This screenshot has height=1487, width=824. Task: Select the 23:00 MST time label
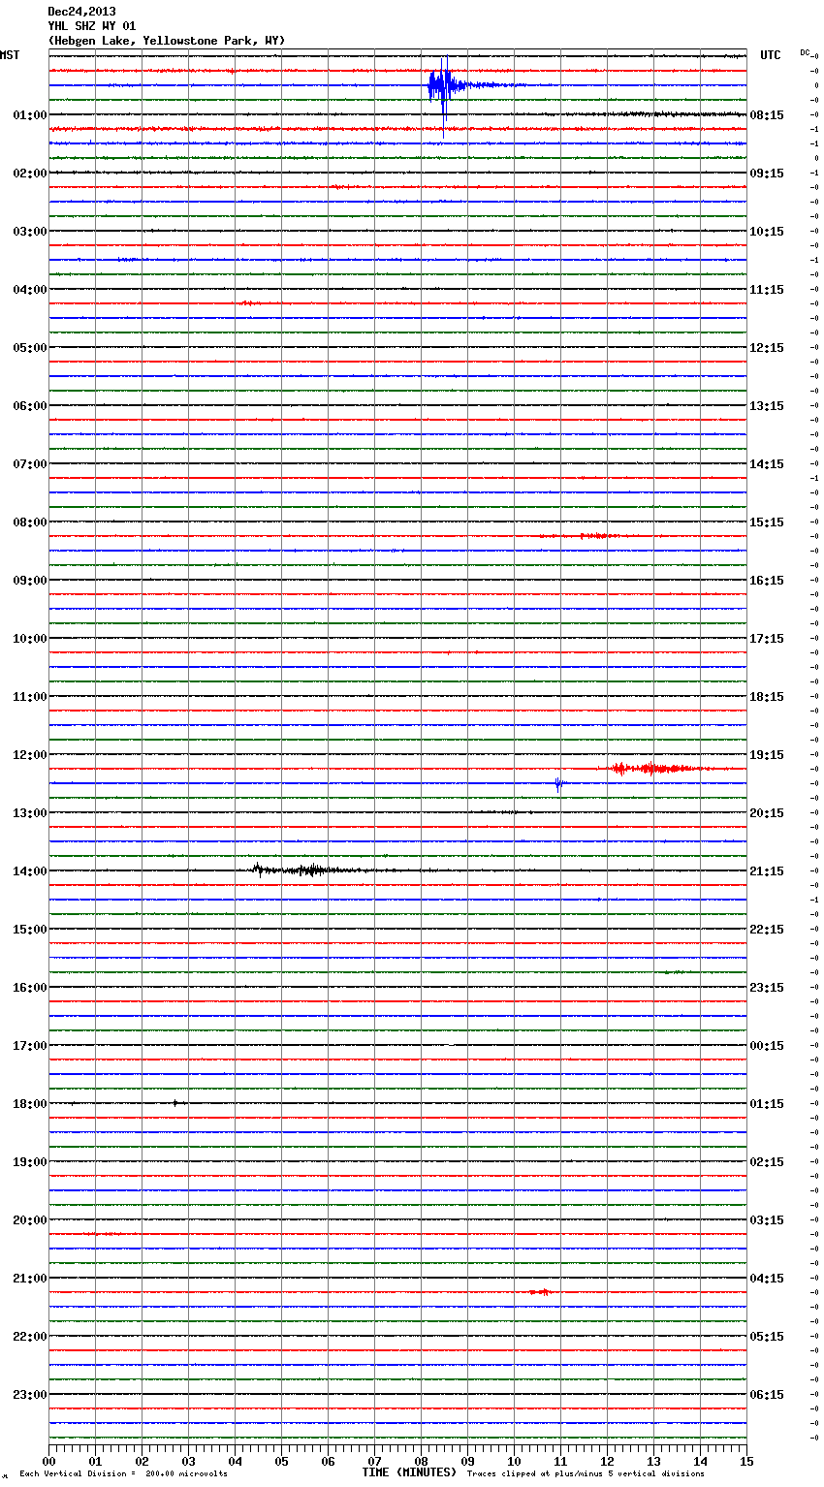pos(30,1395)
